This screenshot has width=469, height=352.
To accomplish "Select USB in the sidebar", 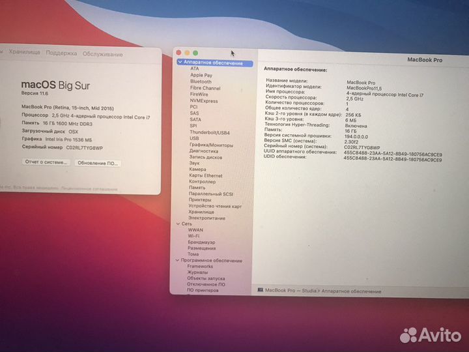I will click(x=194, y=138).
